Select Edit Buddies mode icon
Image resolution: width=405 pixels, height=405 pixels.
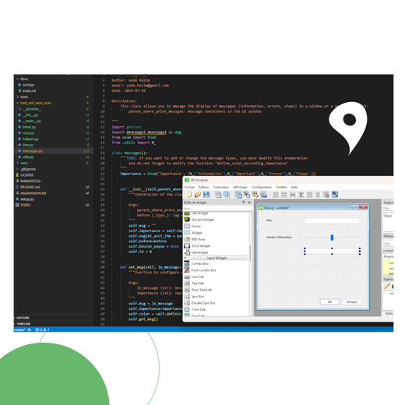[255, 195]
